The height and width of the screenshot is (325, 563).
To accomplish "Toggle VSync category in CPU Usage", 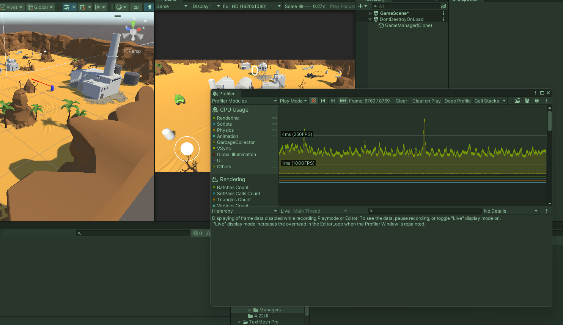I will [223, 148].
